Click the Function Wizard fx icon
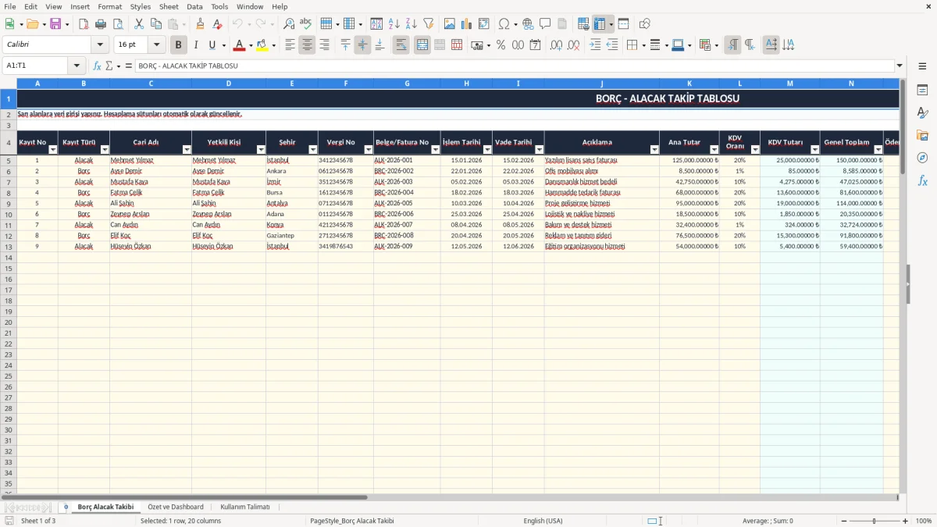937x527 pixels. (x=97, y=66)
